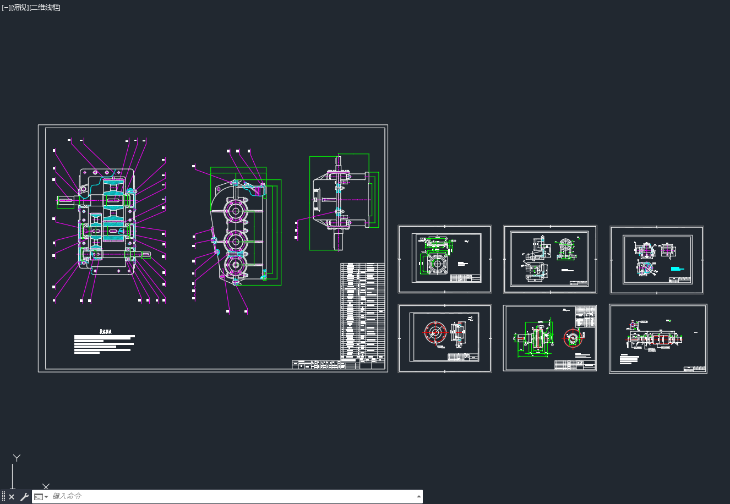Viewport: 730px width, 504px height.
Task: Close the command line window
Action: pyautogui.click(x=12, y=497)
